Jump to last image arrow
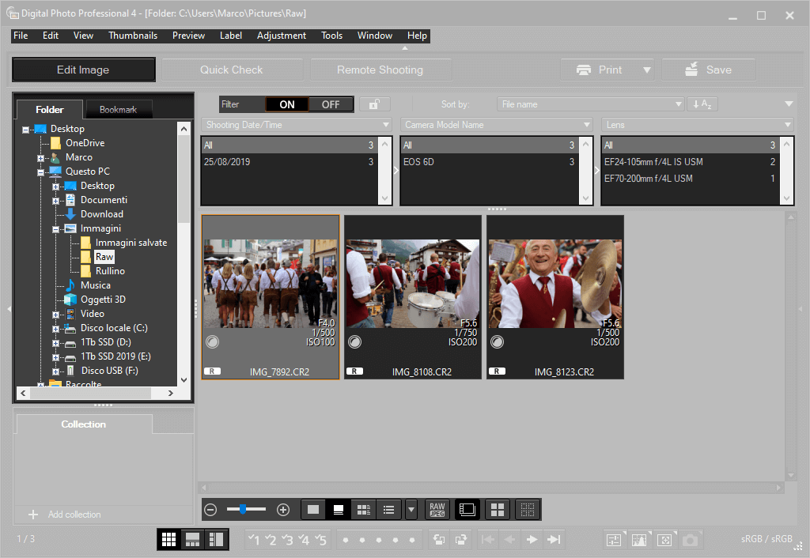Image resolution: width=810 pixels, height=558 pixels. coord(554,539)
